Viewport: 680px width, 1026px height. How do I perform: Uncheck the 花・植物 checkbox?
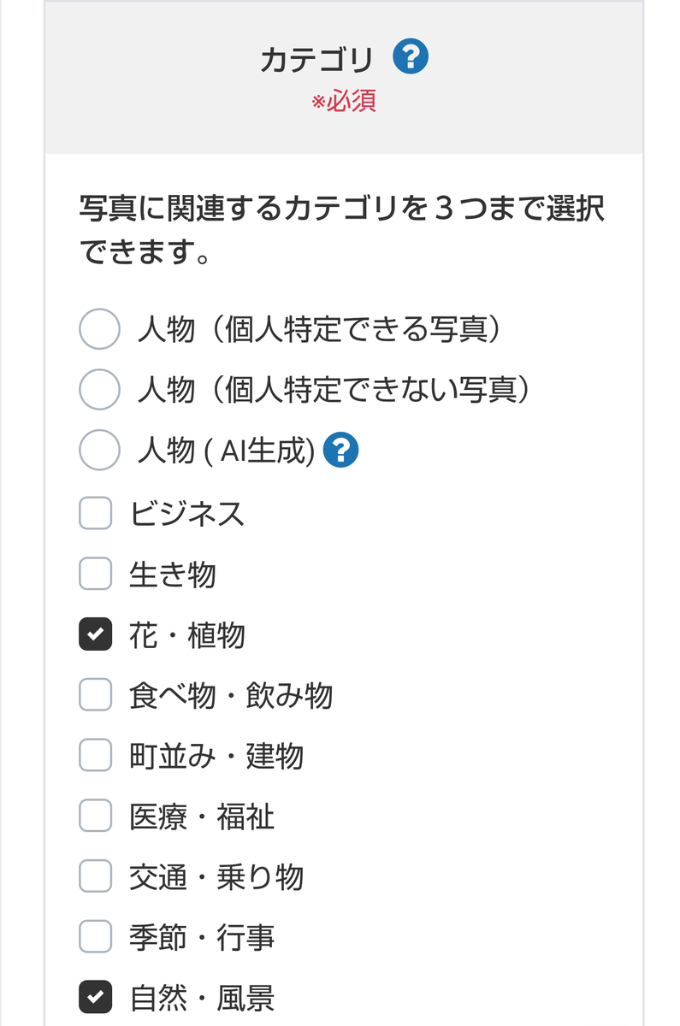click(96, 634)
